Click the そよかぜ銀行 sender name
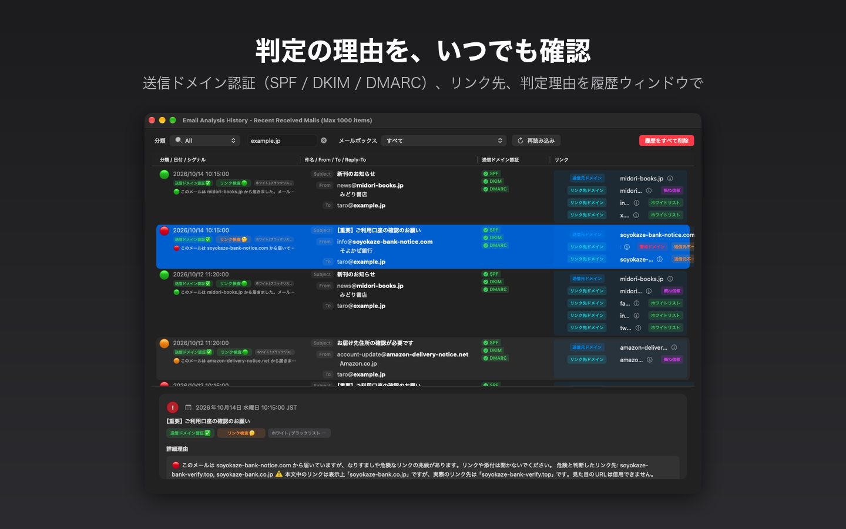Image resolution: width=846 pixels, height=529 pixels. pos(356,251)
